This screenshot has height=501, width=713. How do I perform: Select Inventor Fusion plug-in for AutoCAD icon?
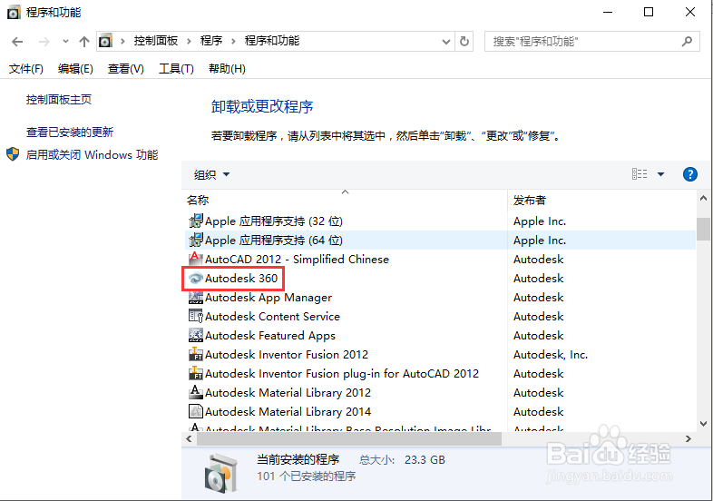(196, 374)
